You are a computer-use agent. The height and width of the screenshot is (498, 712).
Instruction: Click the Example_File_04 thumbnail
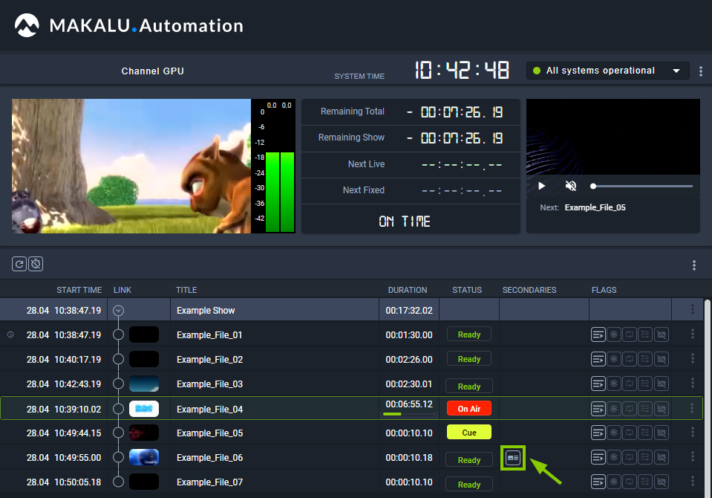(x=144, y=409)
